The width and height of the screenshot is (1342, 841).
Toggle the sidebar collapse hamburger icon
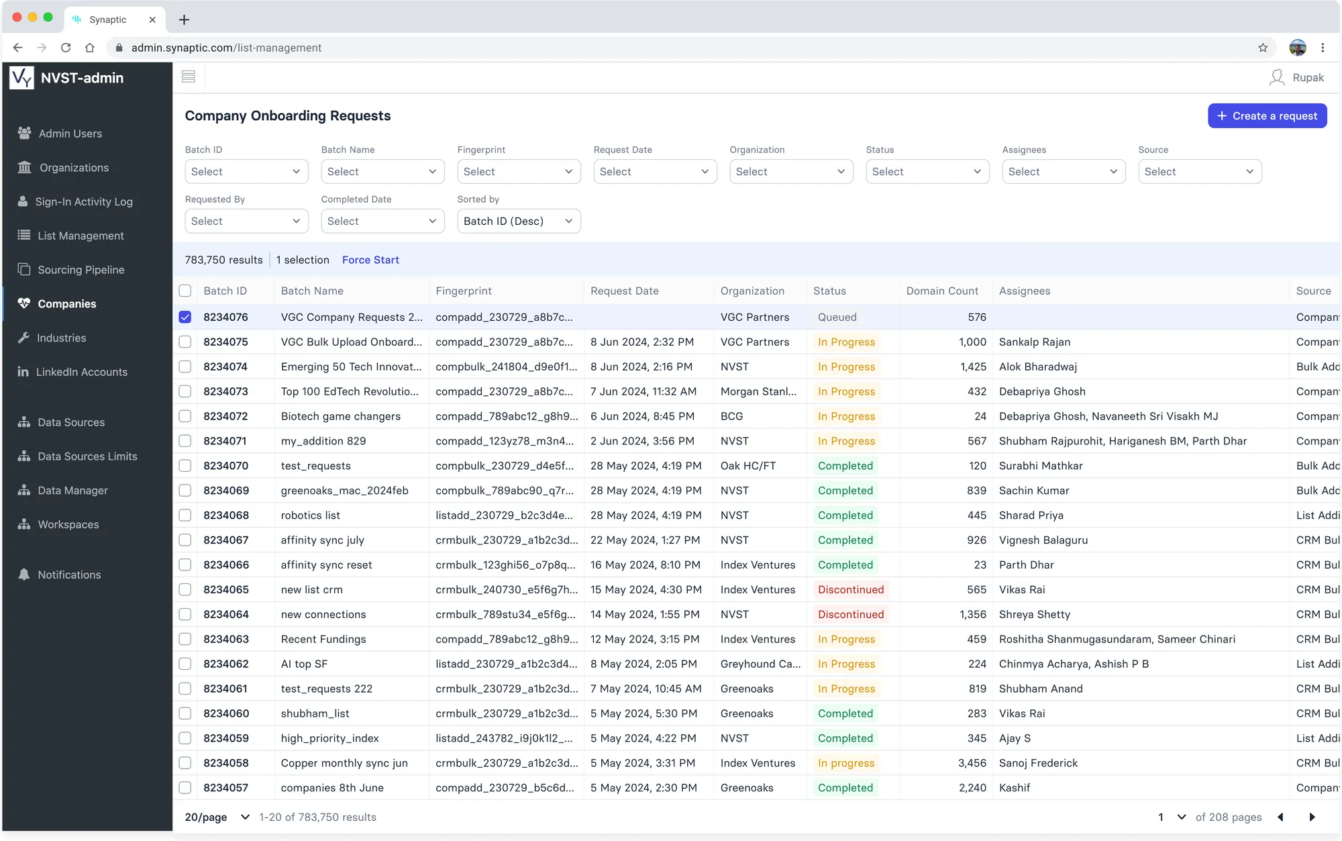(x=189, y=77)
